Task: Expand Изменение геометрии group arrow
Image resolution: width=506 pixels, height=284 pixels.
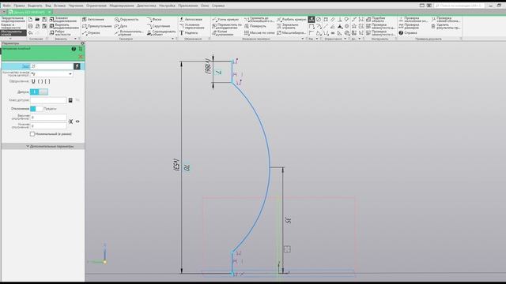Action: point(302,39)
